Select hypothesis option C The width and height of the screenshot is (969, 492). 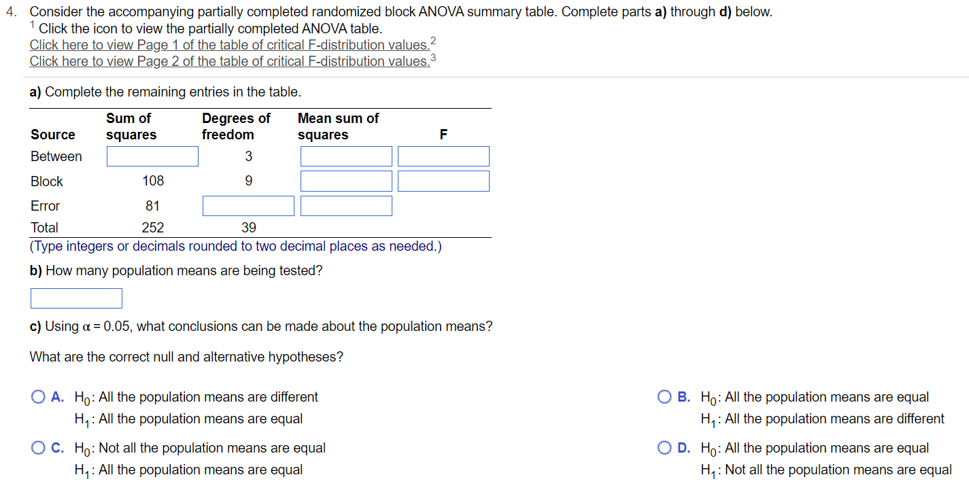[38, 447]
